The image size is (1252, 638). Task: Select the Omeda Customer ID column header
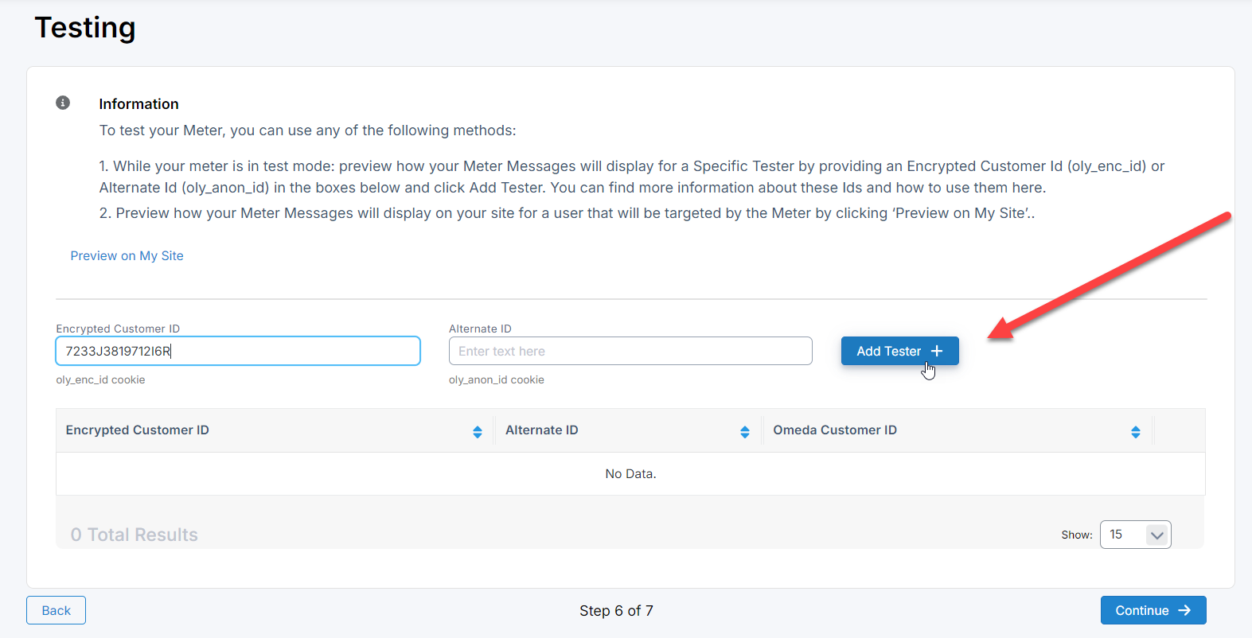[835, 430]
